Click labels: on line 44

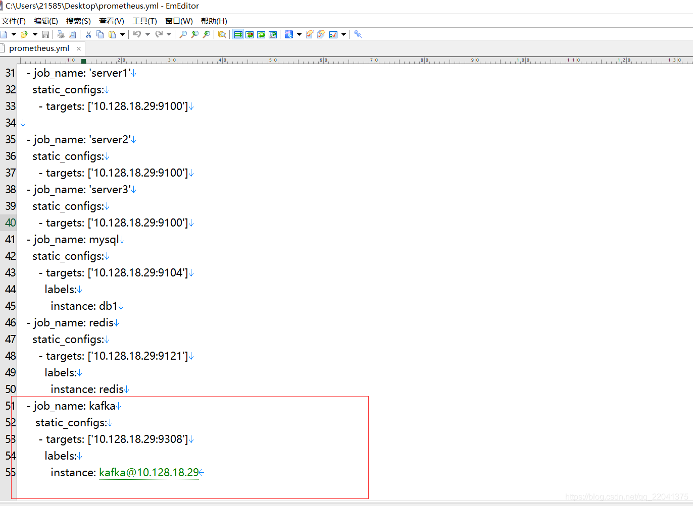coord(61,289)
